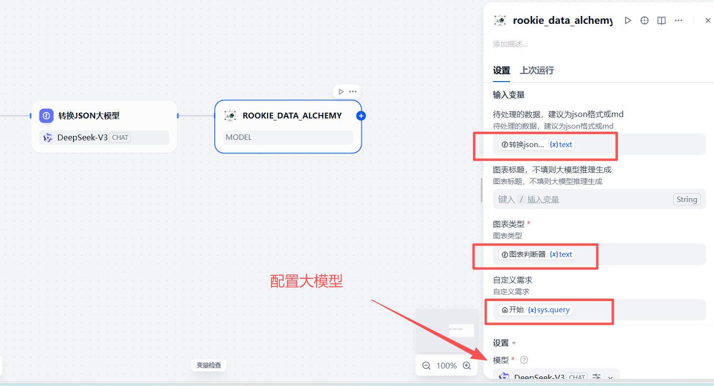This screenshot has width=714, height=386.
Task: Zoom in the canvas with the plus magnifier
Action: pos(467,366)
